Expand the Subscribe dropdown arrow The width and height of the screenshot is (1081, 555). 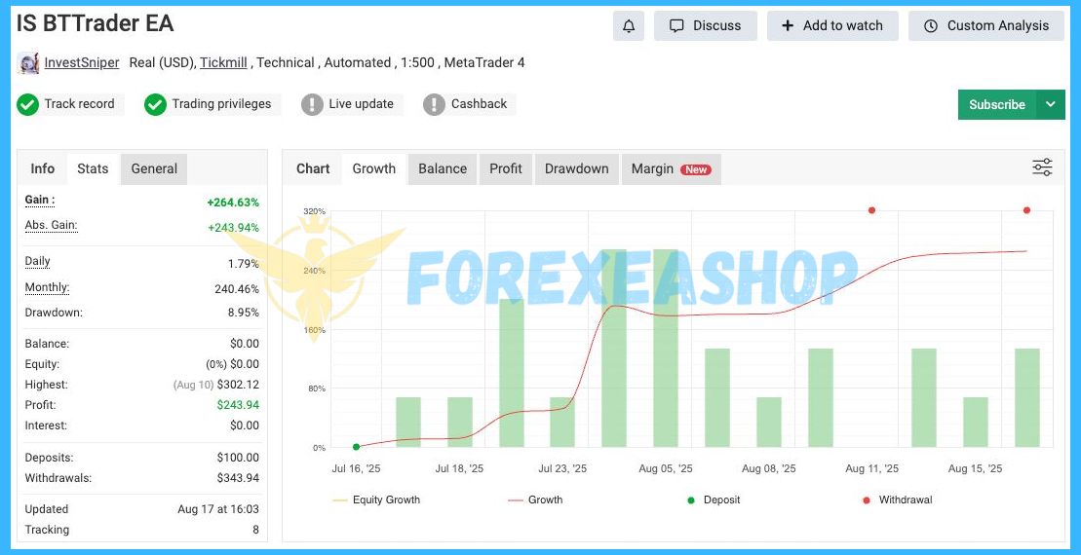[1050, 104]
